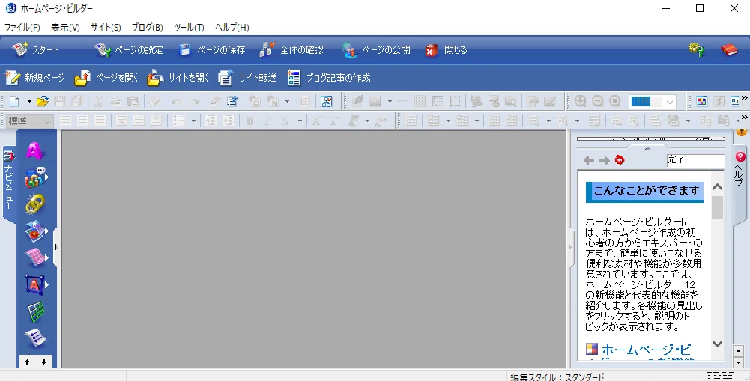Click the こんなことができます heading
The width and height of the screenshot is (750, 381).
[x=645, y=191]
